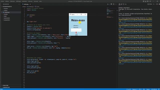Image resolution: width=160 pixels, height=90 pixels.
Task: Open editor More Actions ellipsis menu
Action: (x=116, y=4)
